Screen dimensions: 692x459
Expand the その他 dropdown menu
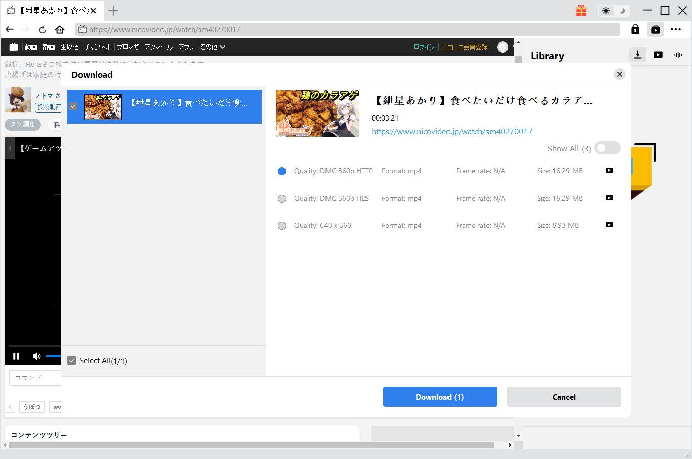tap(212, 47)
